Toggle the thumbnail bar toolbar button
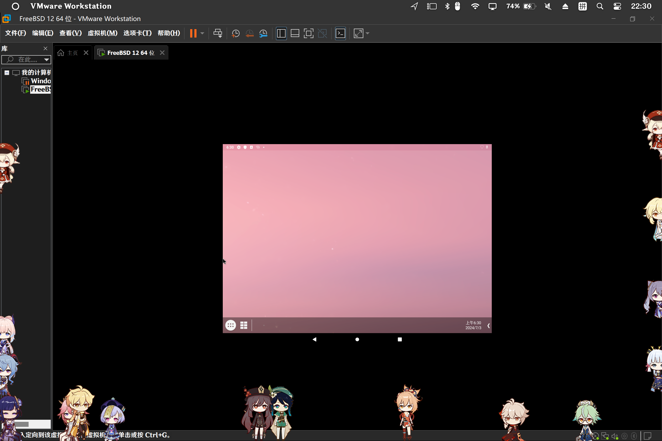This screenshot has height=441, width=662. [x=295, y=34]
